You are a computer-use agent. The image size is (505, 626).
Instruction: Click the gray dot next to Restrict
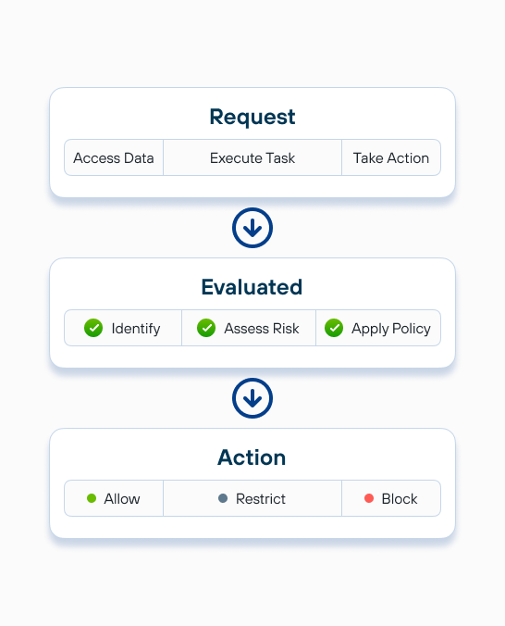point(223,498)
